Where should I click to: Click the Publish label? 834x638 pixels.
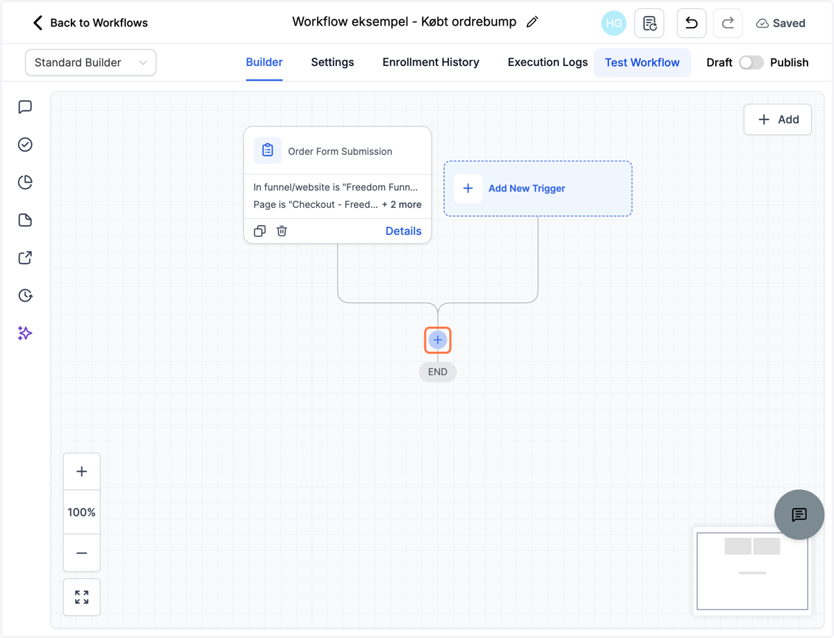click(x=790, y=63)
